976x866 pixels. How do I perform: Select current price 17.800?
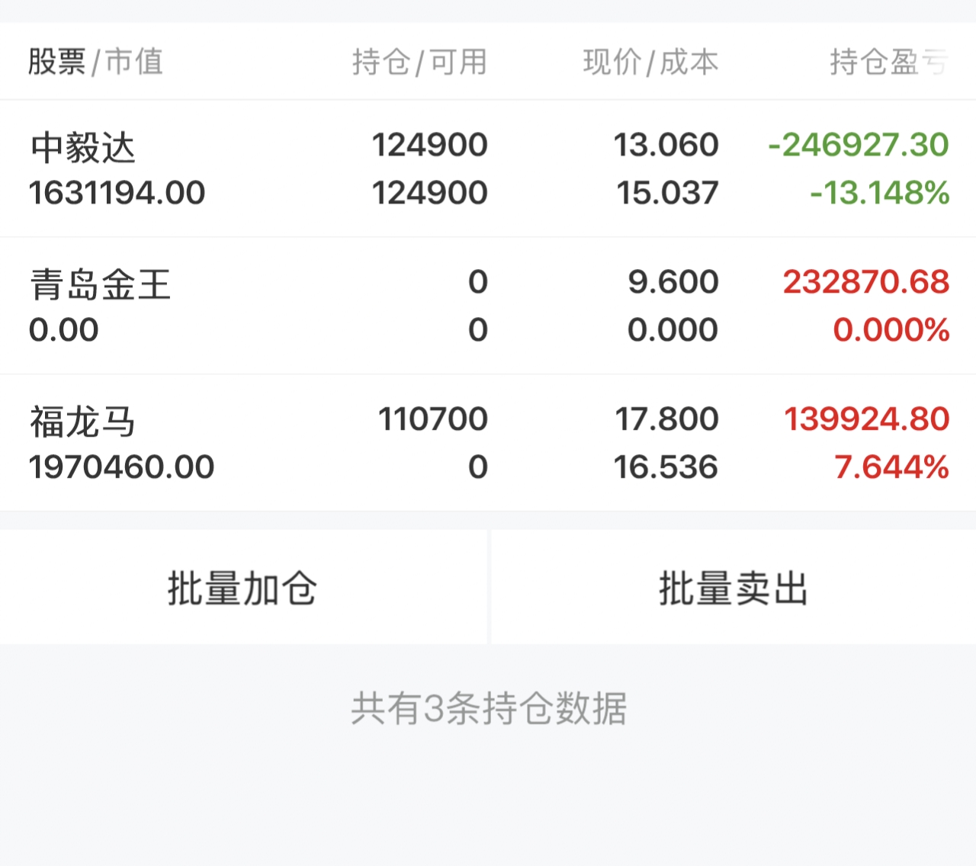pos(667,419)
